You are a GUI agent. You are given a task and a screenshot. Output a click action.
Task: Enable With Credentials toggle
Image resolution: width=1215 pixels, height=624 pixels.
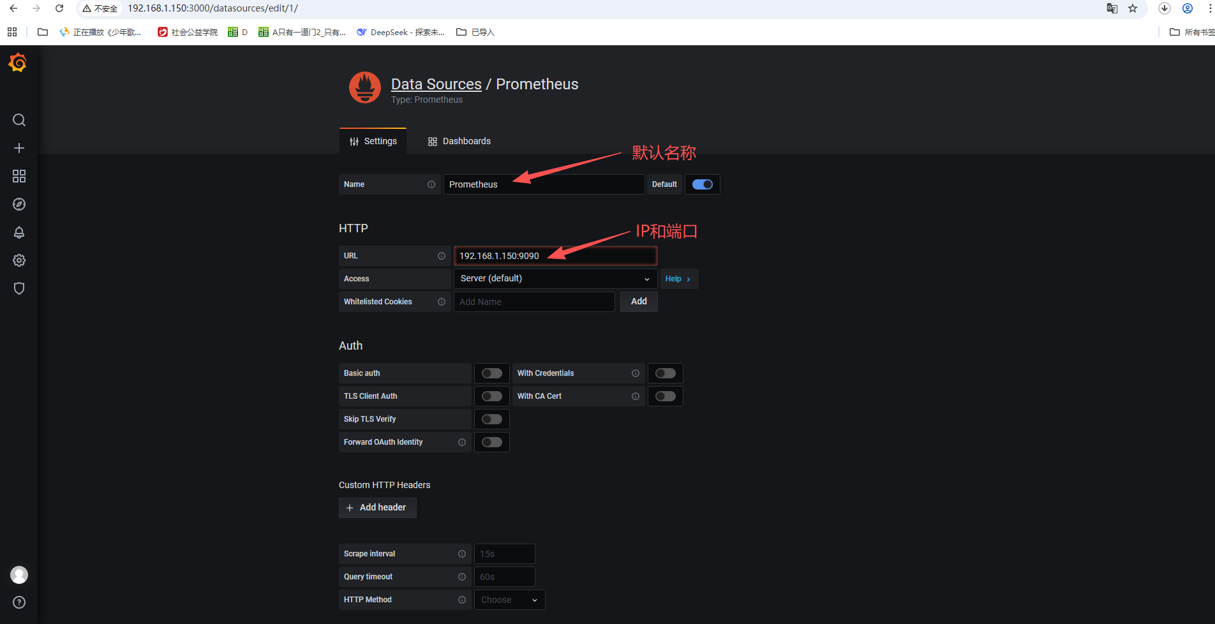click(666, 373)
